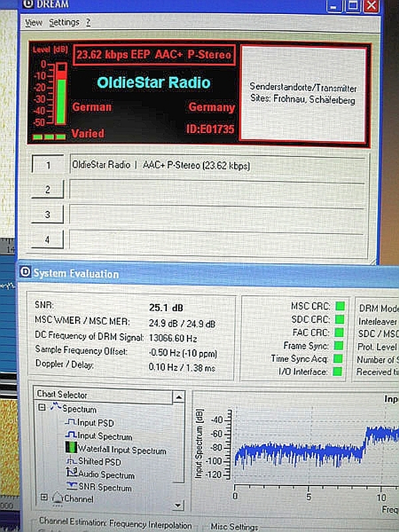Click the audio level meter bar

(61, 94)
